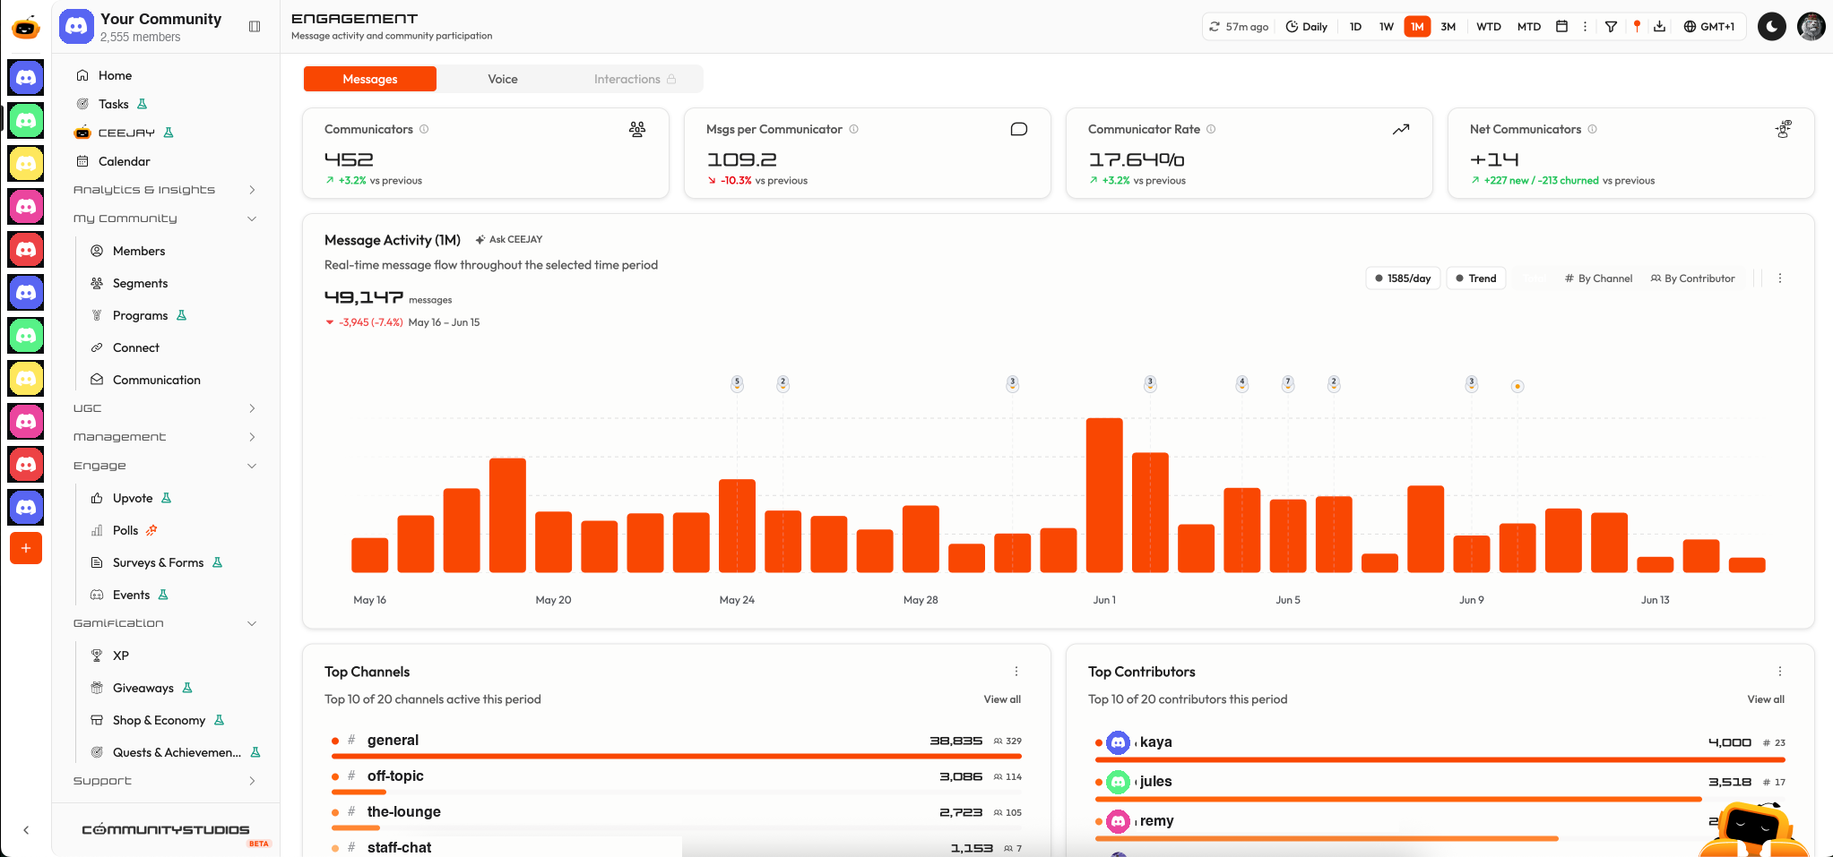Add a new server with the plus button
The image size is (1833, 857).
click(x=26, y=548)
